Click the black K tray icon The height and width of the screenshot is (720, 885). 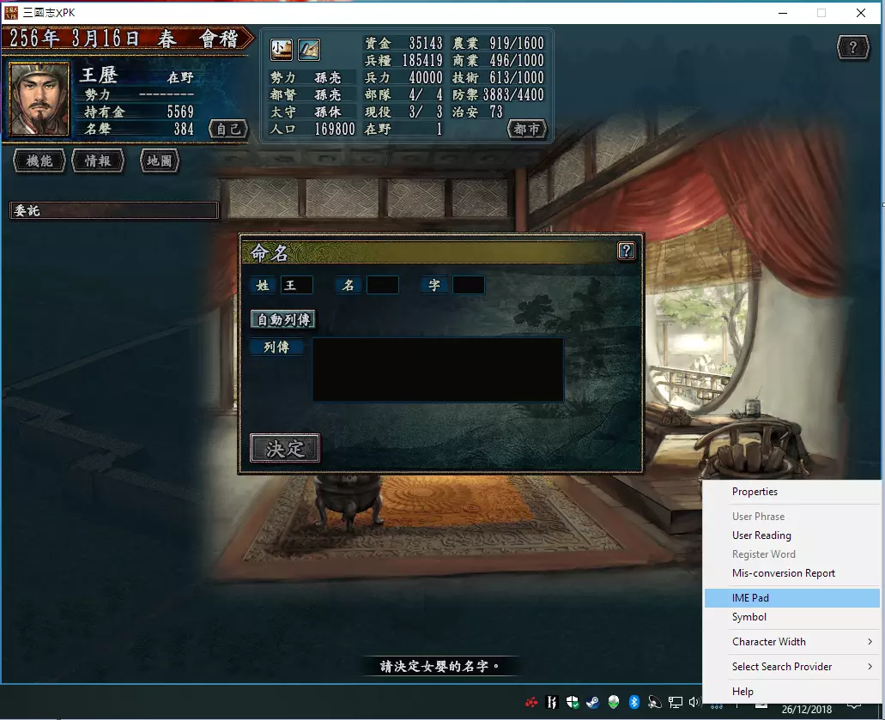(552, 702)
